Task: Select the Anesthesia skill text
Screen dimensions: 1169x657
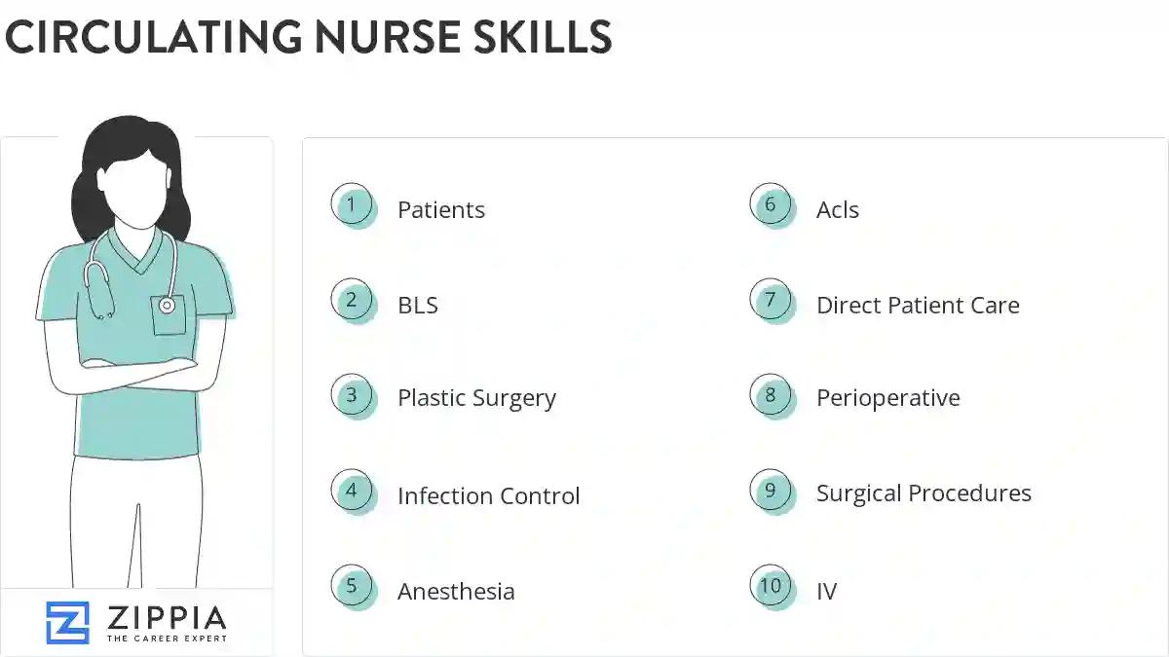Action: click(456, 592)
